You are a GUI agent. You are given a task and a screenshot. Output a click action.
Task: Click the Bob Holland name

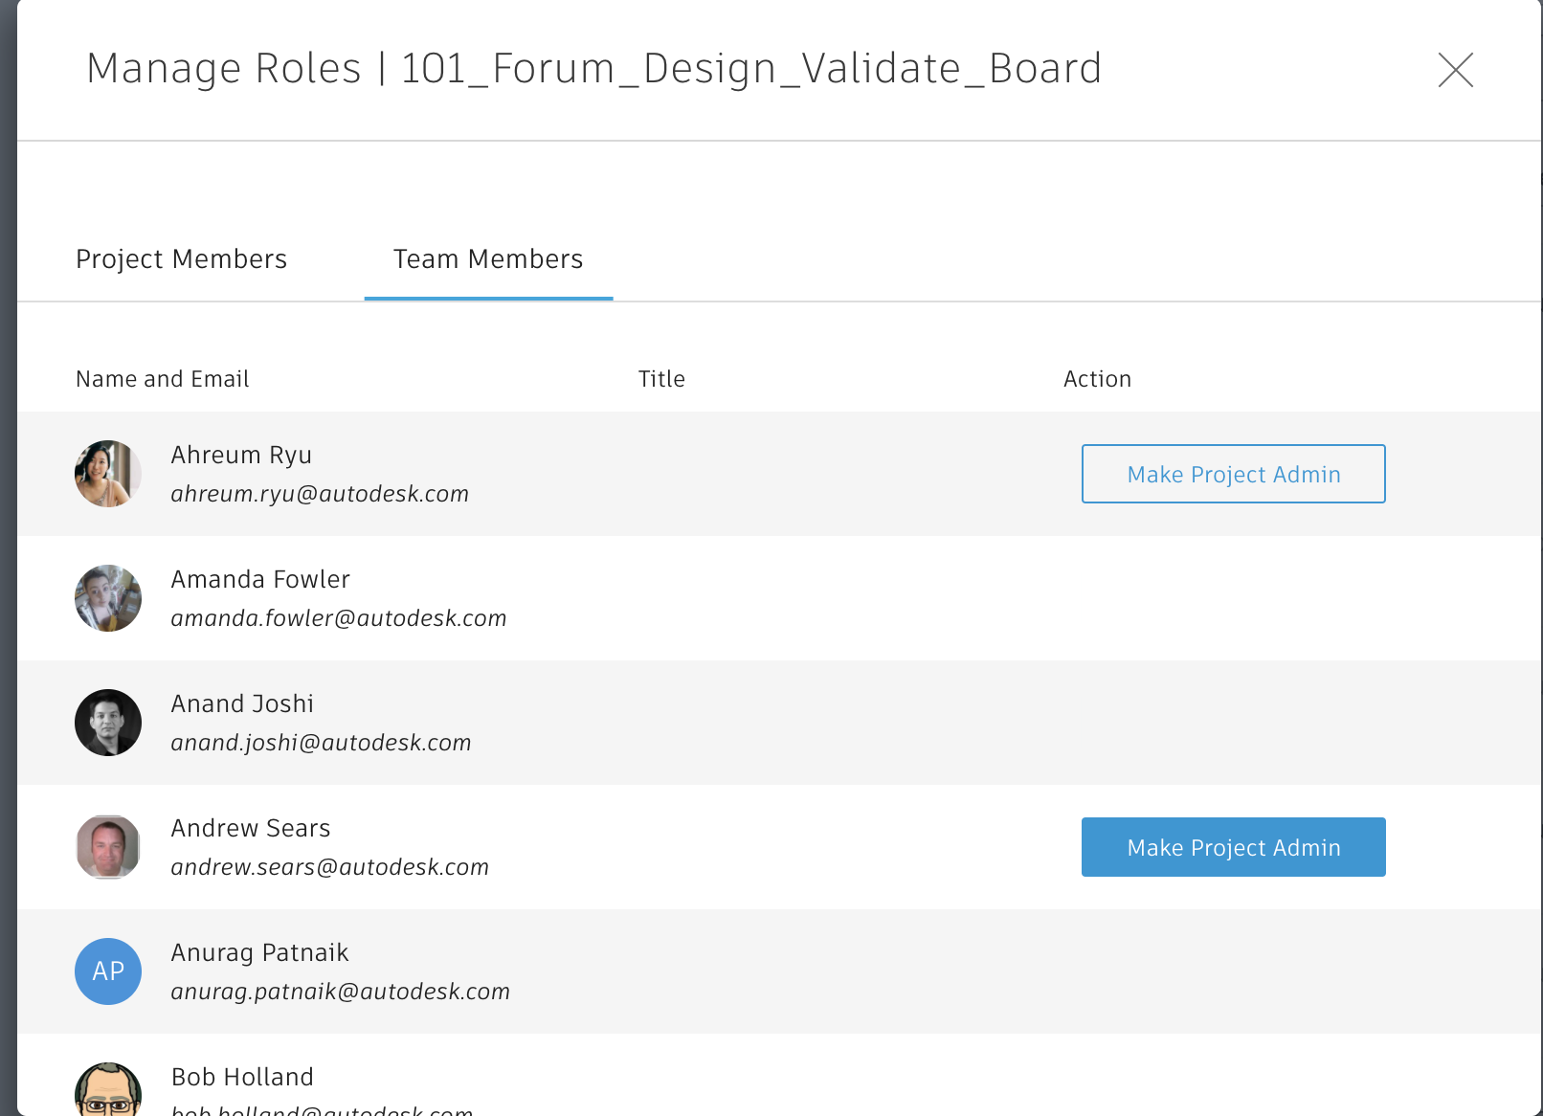[x=242, y=1077]
